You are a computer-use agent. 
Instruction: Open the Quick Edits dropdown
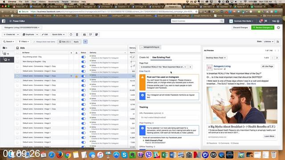pyautogui.click(x=58, y=35)
